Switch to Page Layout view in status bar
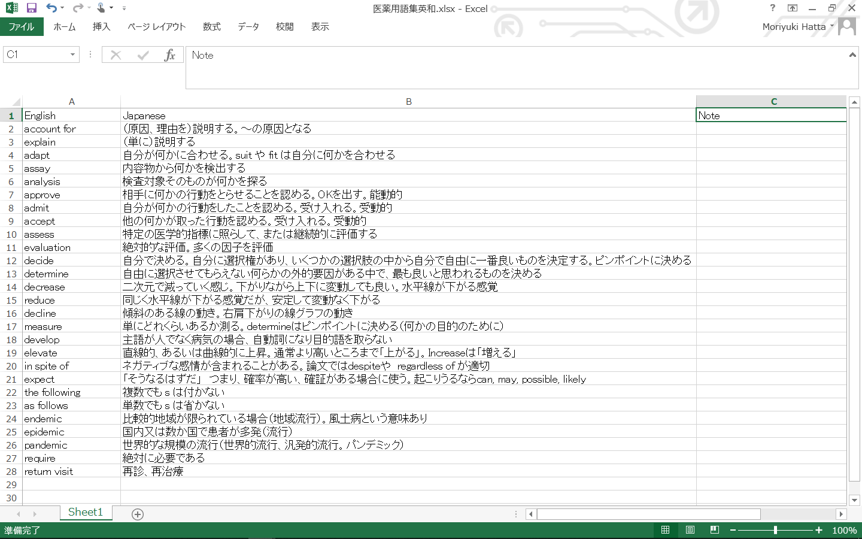 (x=690, y=530)
